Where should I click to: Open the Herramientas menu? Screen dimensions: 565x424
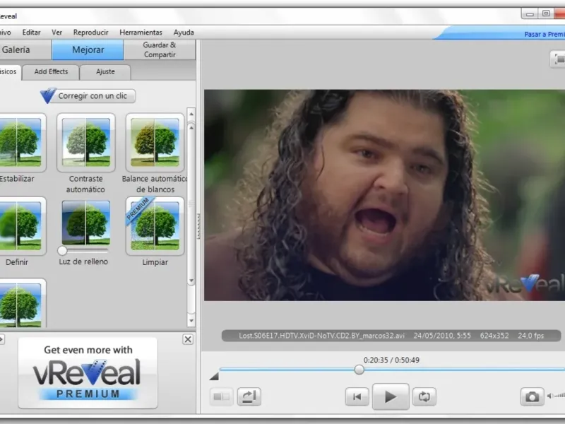[x=141, y=33]
